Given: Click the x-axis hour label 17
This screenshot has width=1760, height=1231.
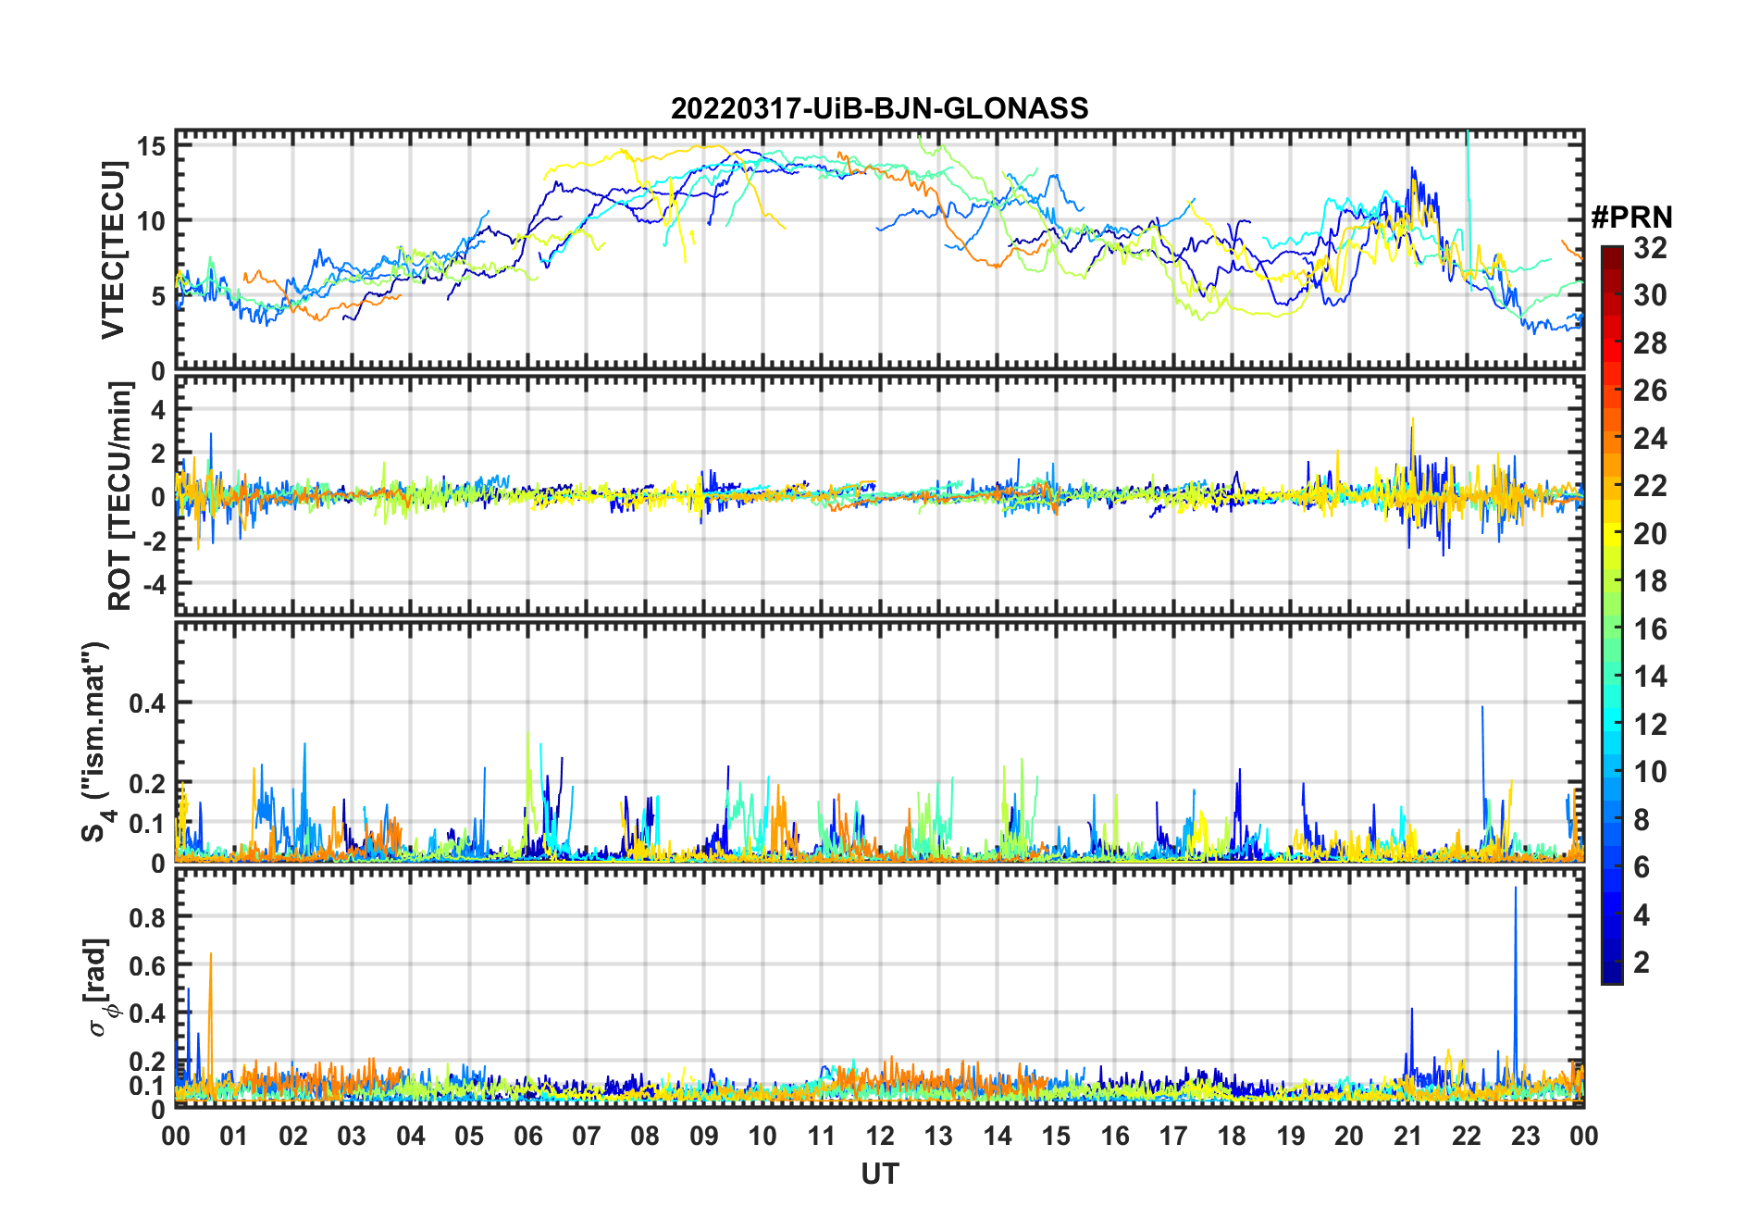Looking at the screenshot, I should [x=1173, y=1136].
